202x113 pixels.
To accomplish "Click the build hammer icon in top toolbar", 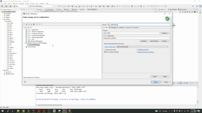I will point(2,6).
